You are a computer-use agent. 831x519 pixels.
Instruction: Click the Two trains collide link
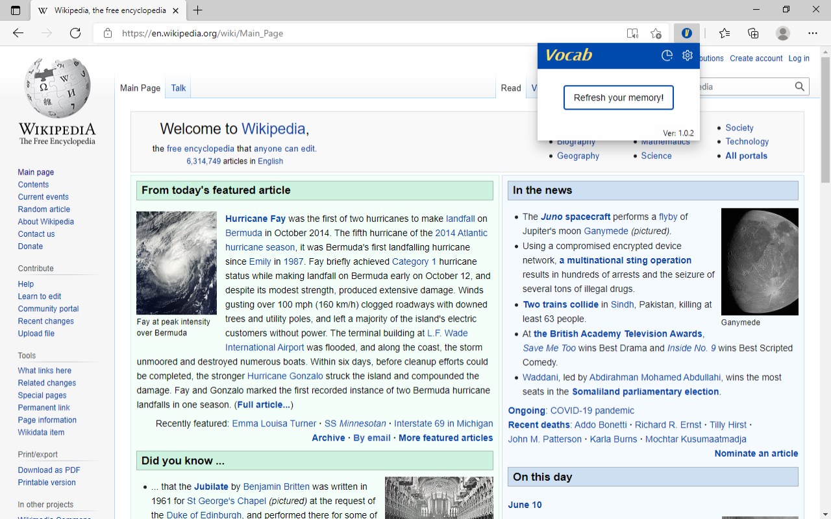point(561,304)
